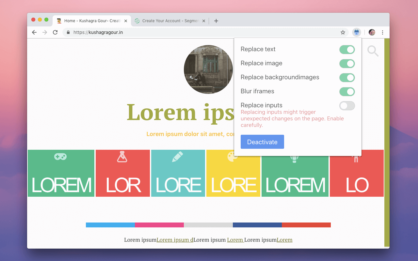Click the pink segment of the color stripe

coord(159,224)
